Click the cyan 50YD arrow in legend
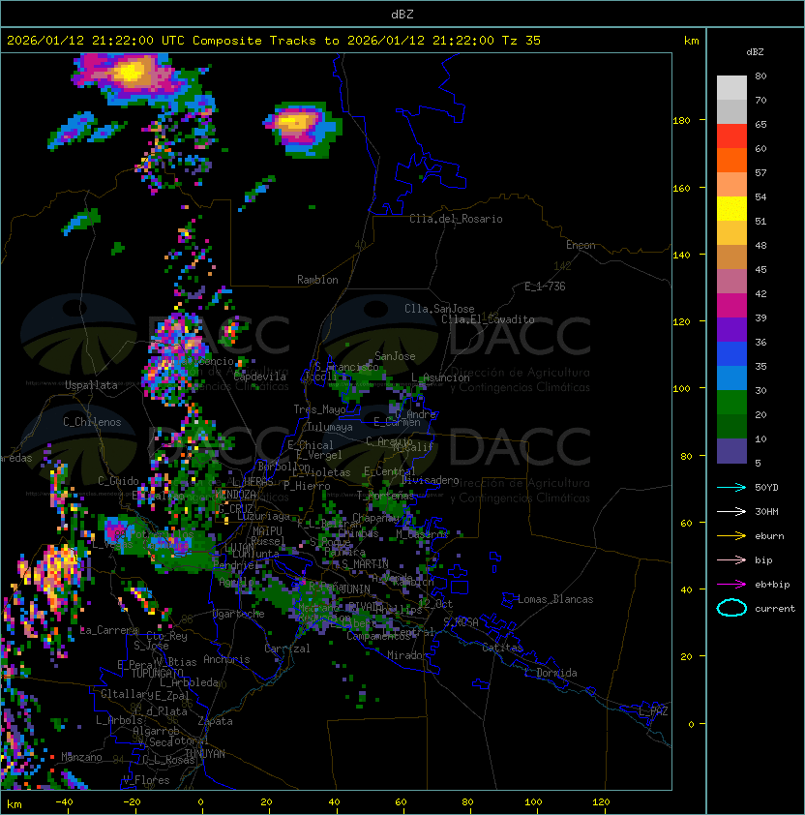Viewport: 805px width, 815px height. click(x=731, y=487)
